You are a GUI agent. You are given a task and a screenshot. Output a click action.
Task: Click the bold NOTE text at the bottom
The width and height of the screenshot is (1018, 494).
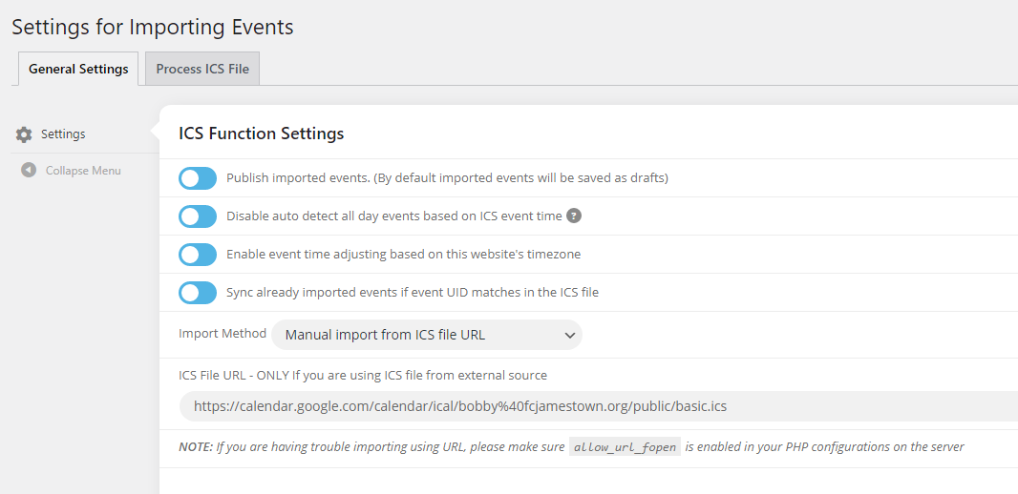(x=196, y=446)
